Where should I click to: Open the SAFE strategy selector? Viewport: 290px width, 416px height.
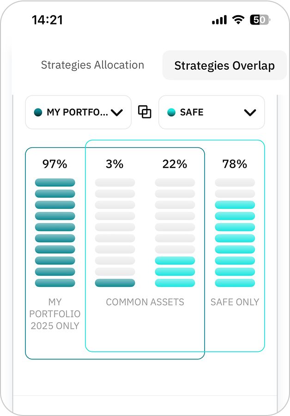pyautogui.click(x=211, y=112)
